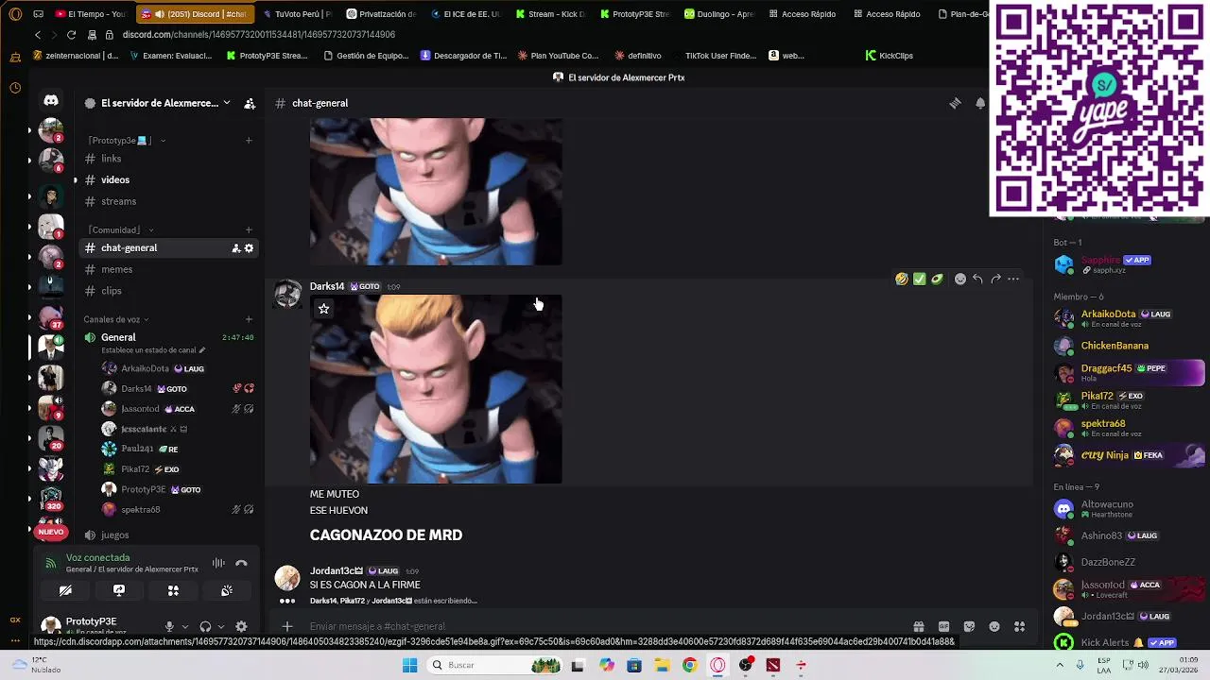Turn on camera in voice panel
This screenshot has width=1210, height=680.
pos(65,590)
